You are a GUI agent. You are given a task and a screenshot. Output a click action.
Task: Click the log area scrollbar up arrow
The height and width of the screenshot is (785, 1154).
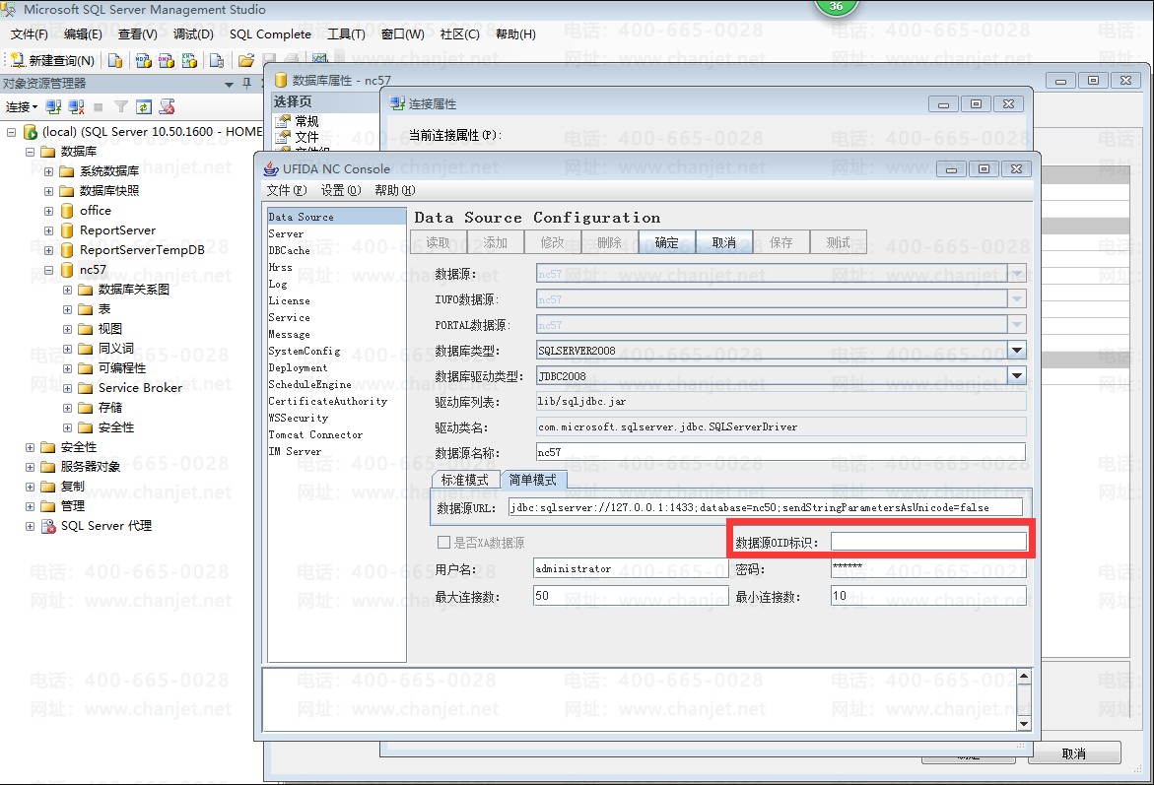1024,676
